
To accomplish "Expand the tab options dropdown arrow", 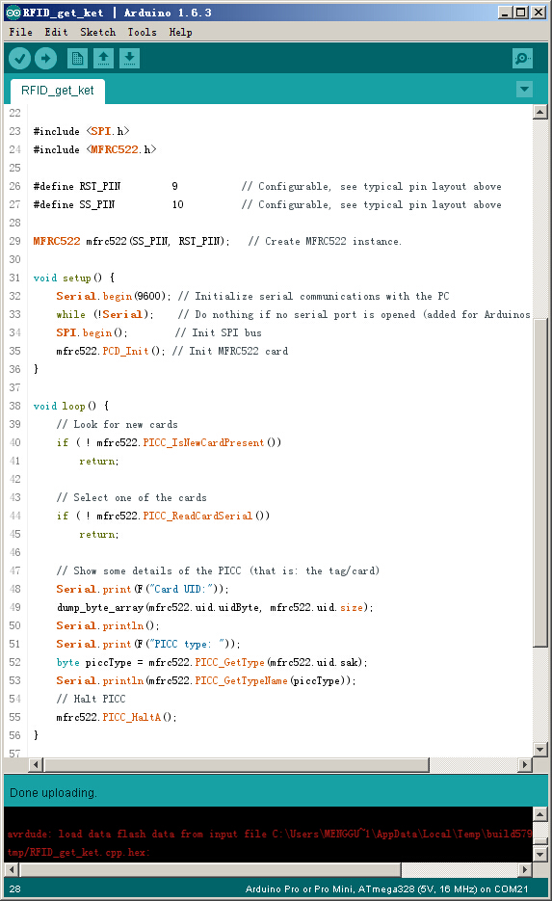I will pos(524,89).
